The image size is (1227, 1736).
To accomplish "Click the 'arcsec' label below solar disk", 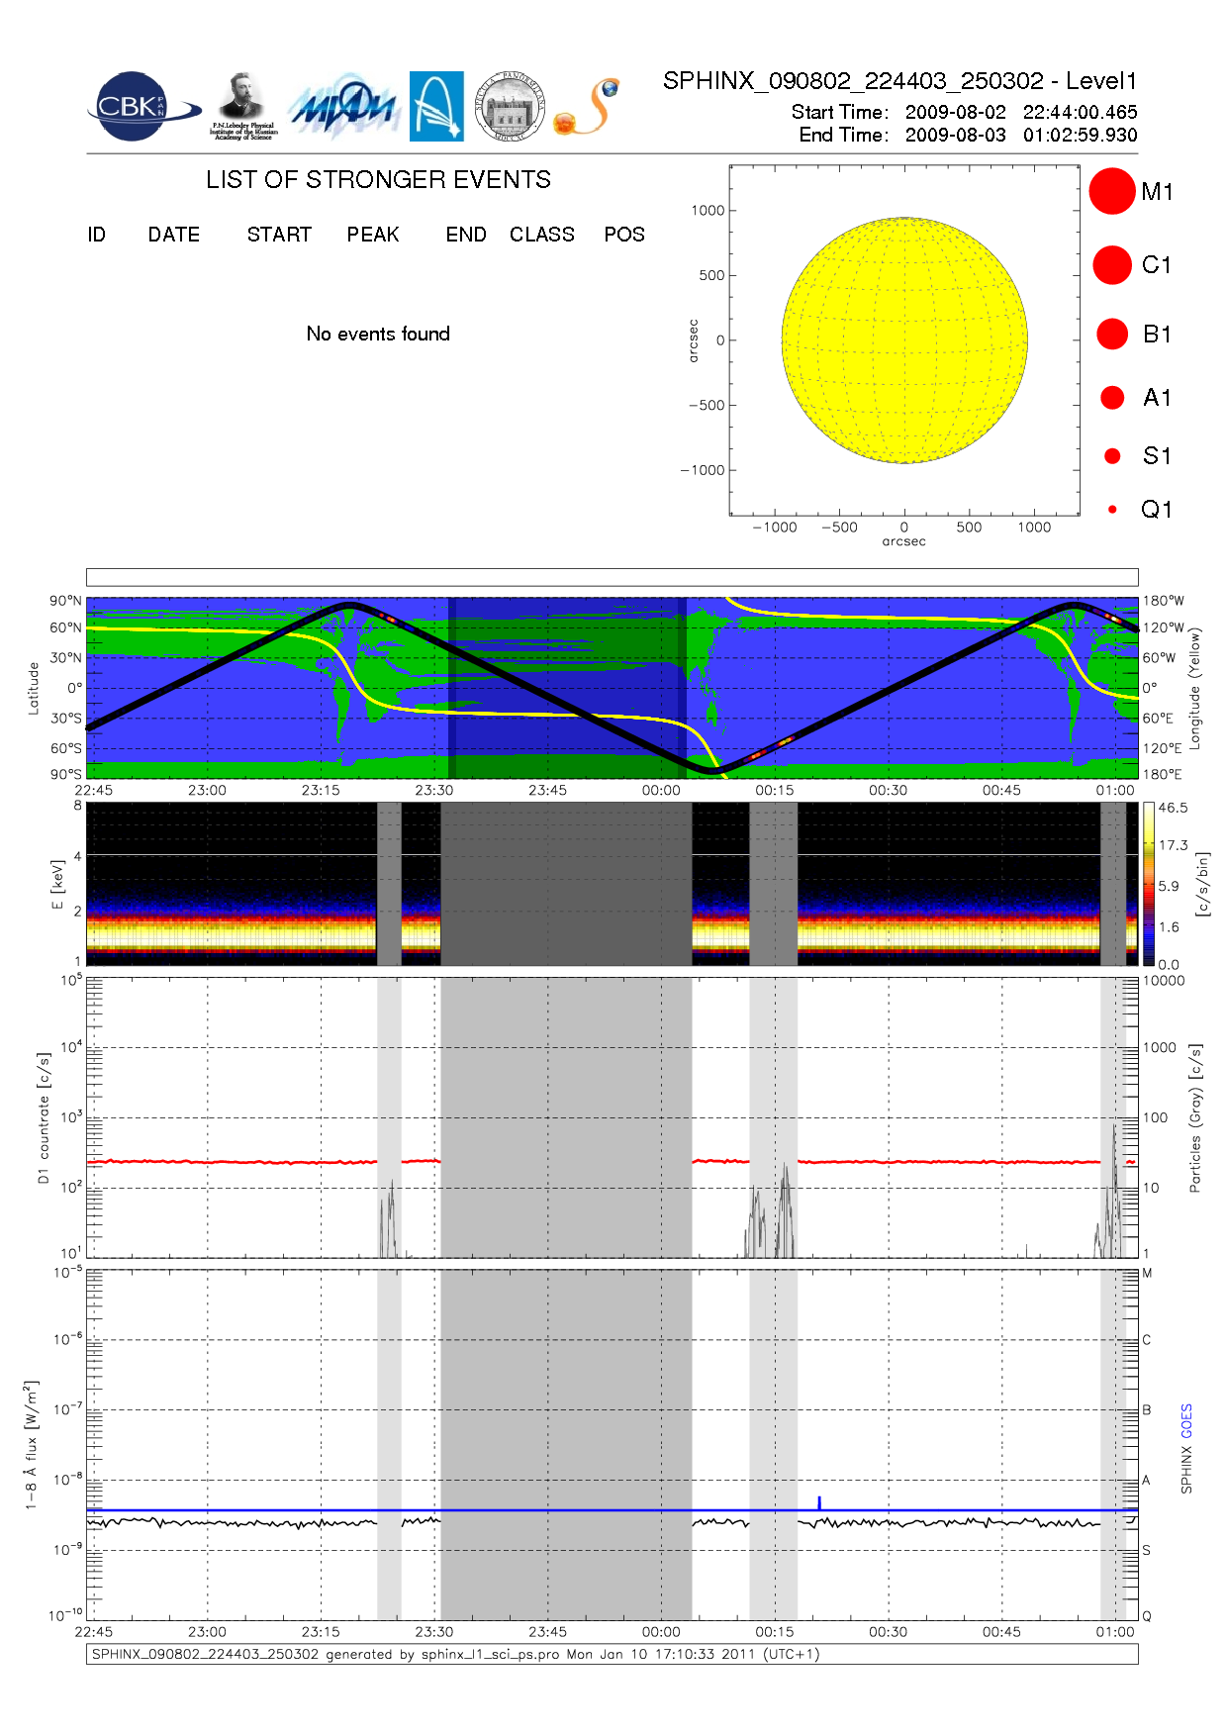I will point(904,541).
